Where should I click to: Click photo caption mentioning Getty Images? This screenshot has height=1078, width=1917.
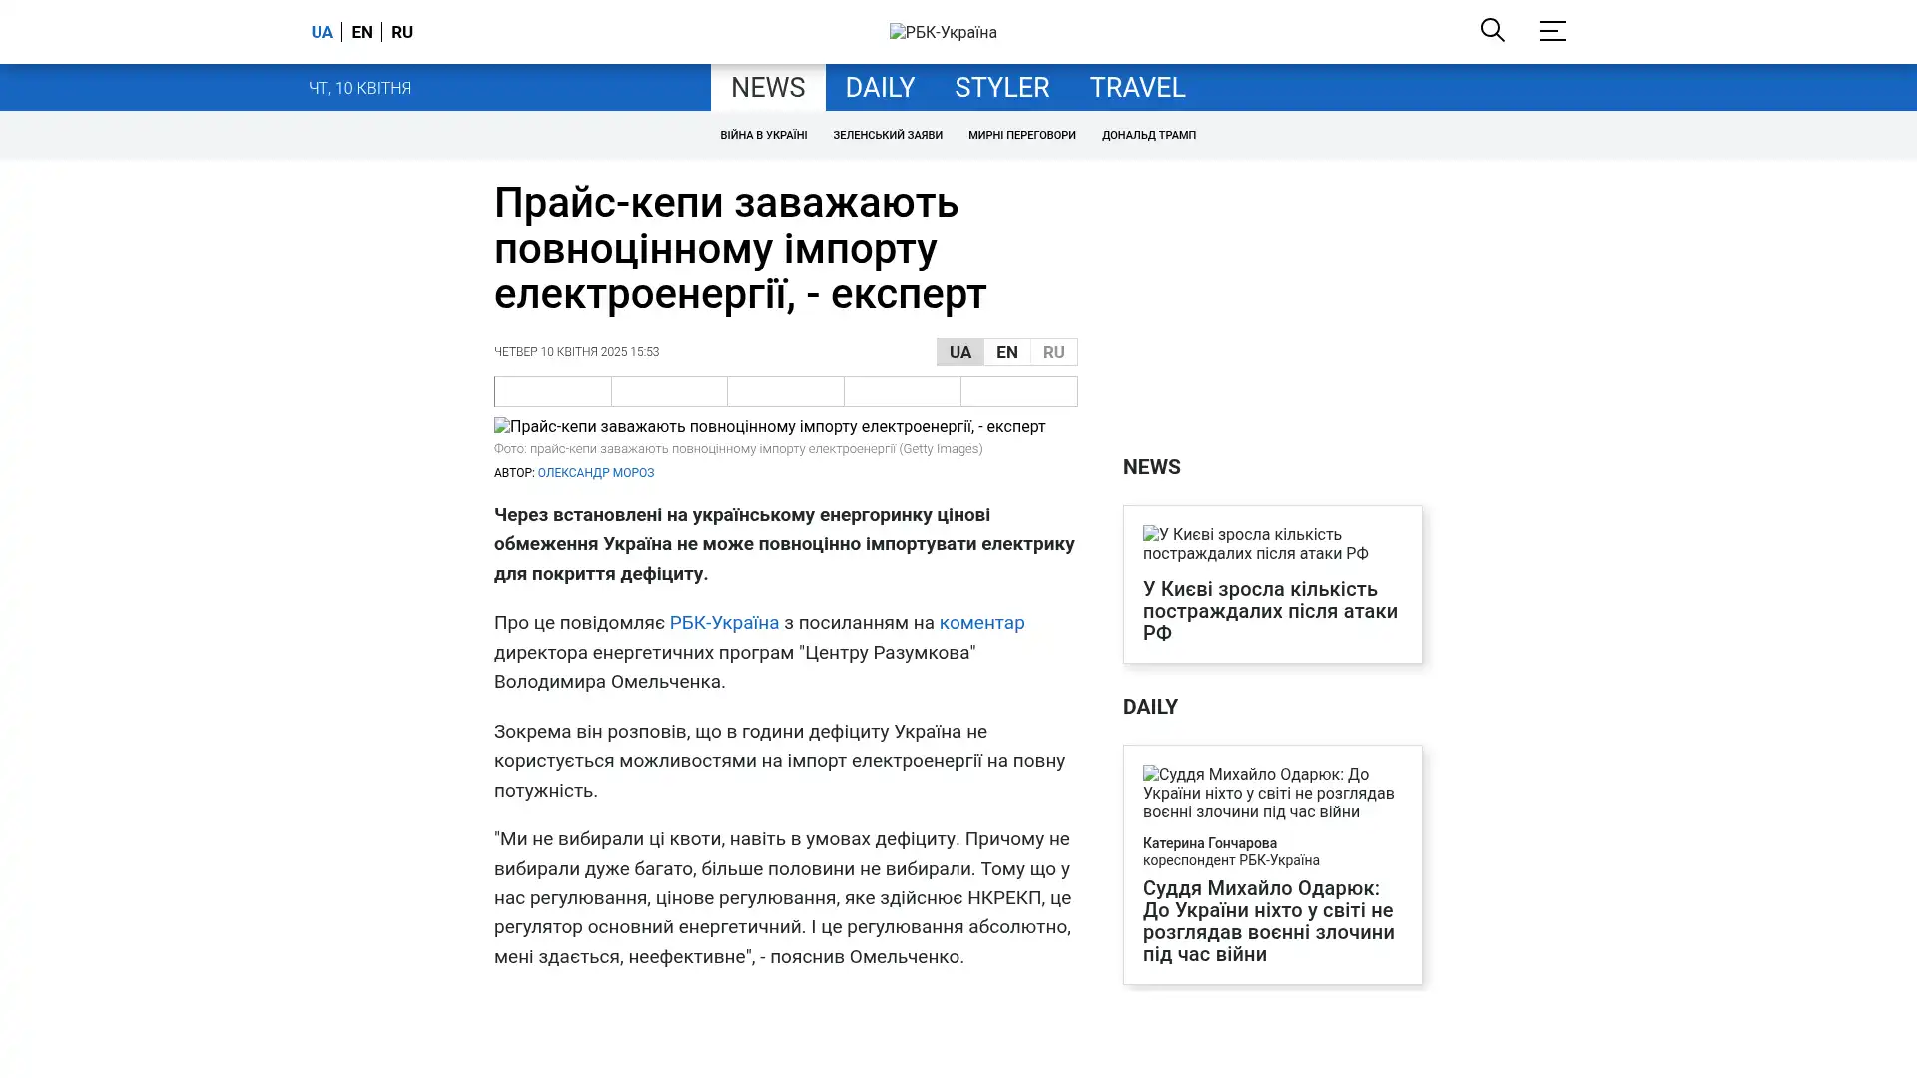[738, 449]
